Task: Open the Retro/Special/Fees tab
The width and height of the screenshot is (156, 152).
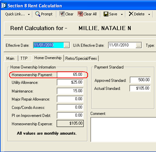Action: point(81,58)
